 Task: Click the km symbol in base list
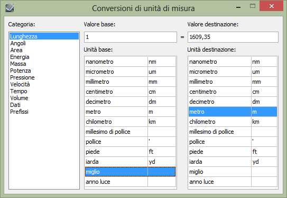[x=152, y=122]
